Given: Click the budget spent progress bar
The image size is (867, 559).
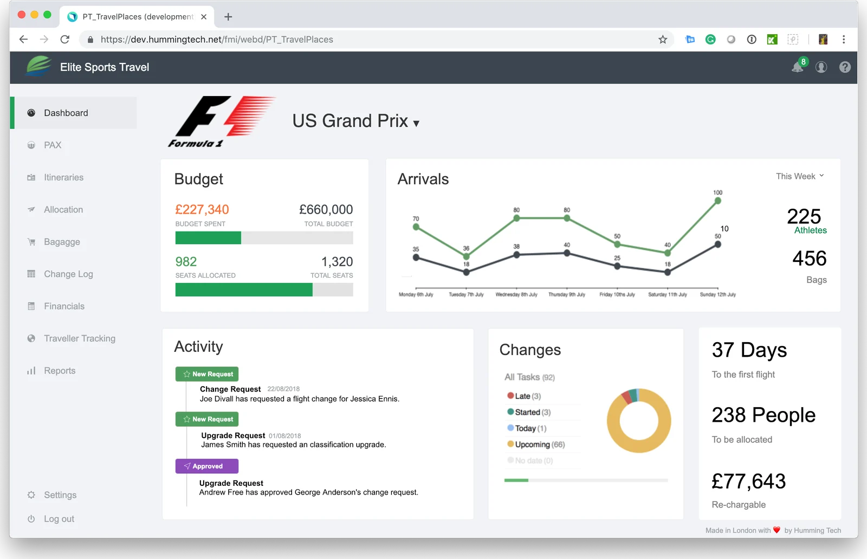Looking at the screenshot, I should coord(264,237).
